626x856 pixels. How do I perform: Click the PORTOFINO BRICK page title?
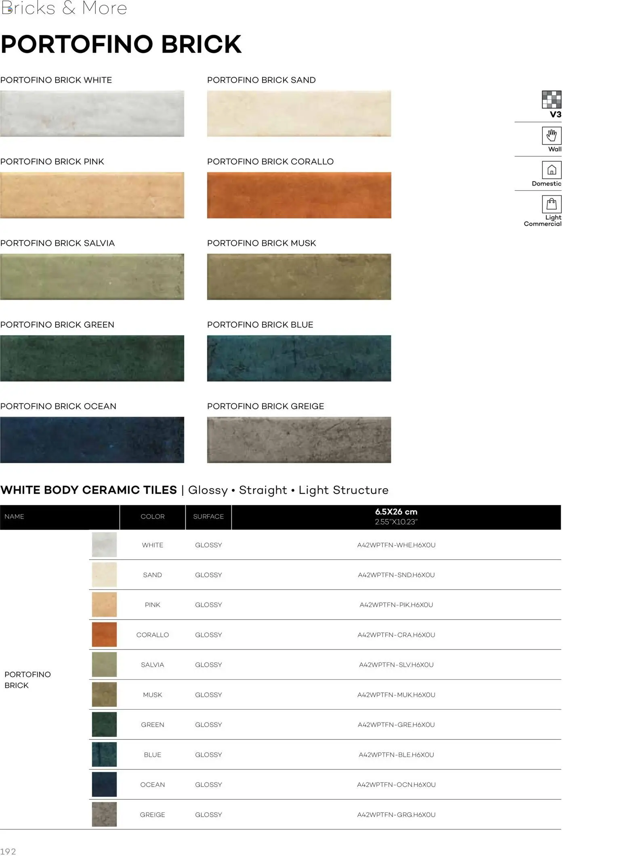point(121,44)
